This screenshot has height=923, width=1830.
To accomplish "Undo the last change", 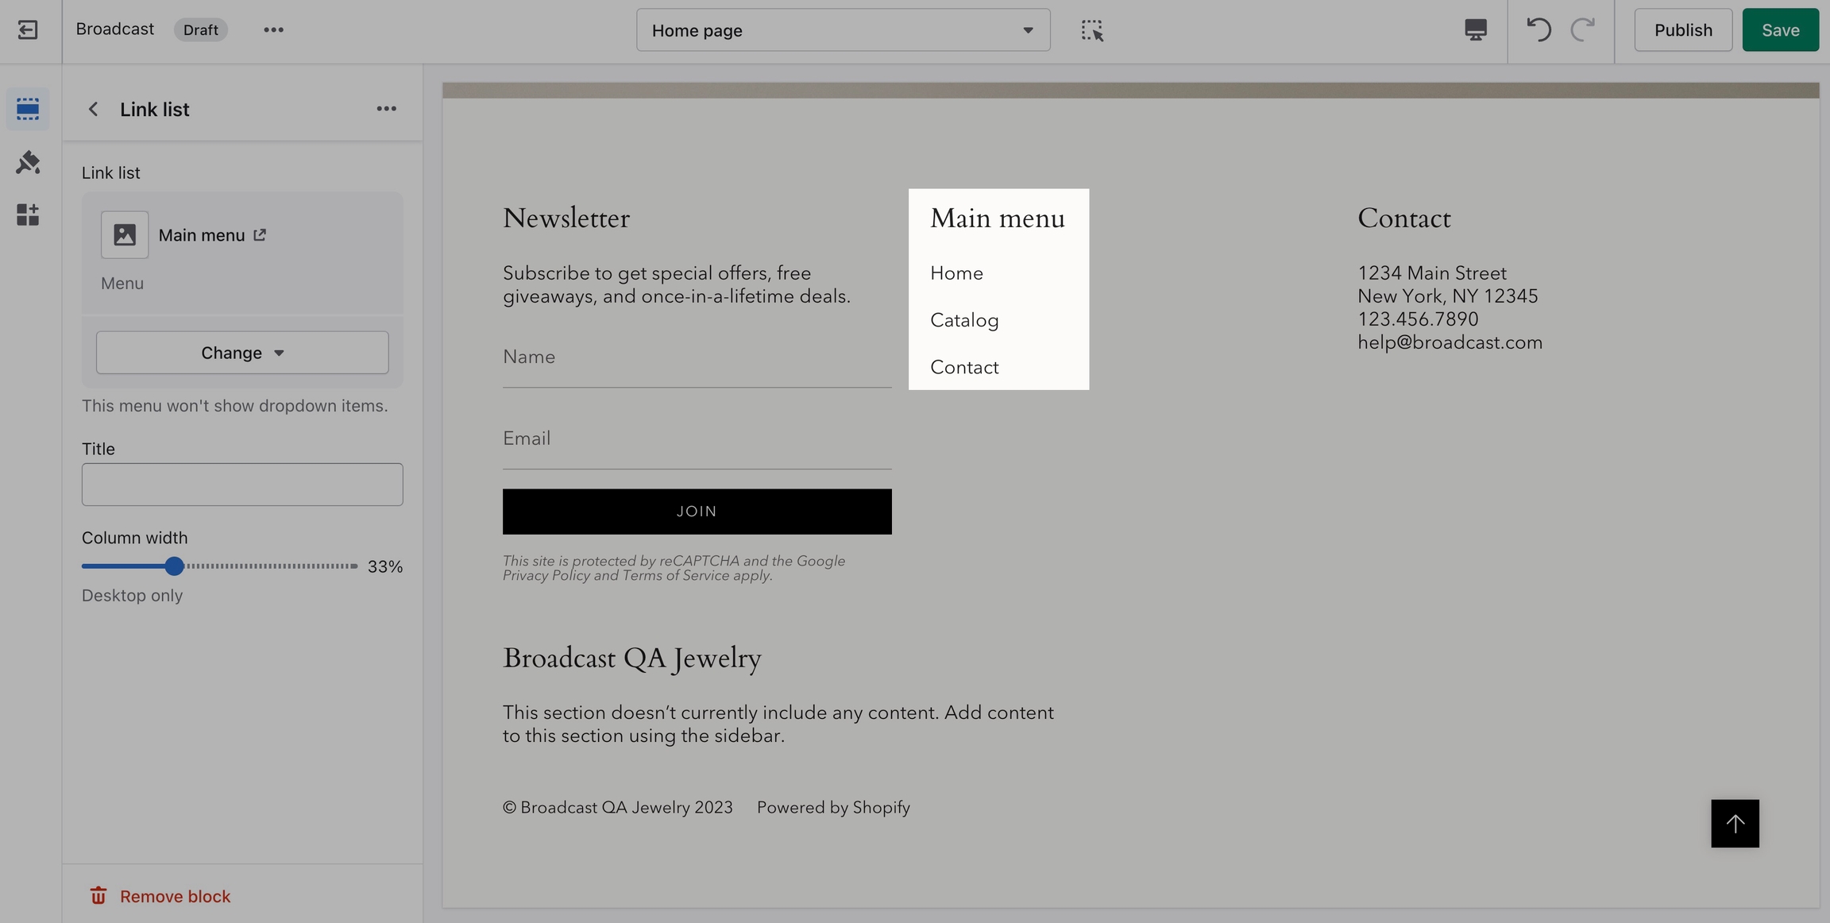I will coord(1539,30).
